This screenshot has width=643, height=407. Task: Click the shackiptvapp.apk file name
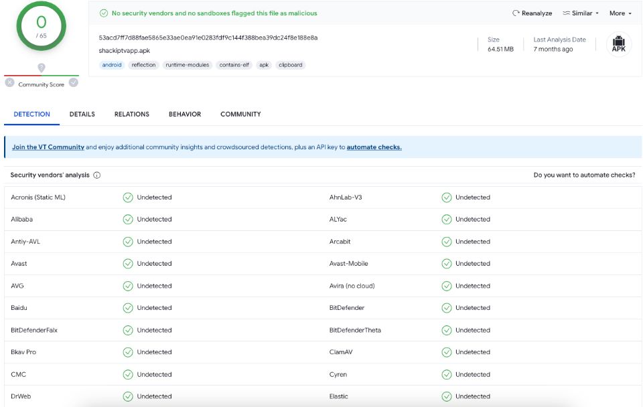pyautogui.click(x=125, y=51)
